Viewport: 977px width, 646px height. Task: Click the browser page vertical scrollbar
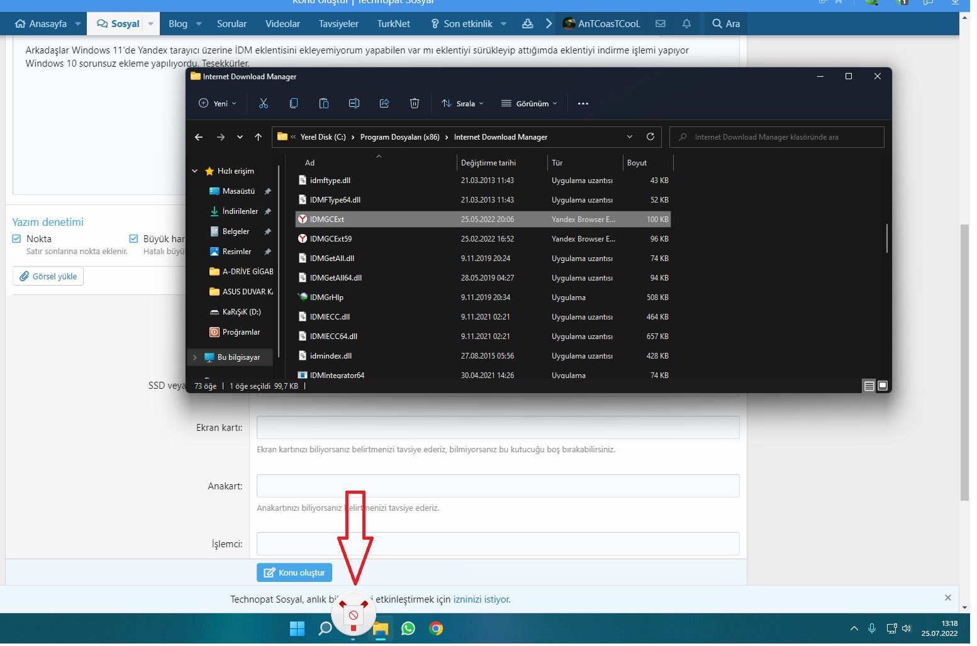[965, 362]
